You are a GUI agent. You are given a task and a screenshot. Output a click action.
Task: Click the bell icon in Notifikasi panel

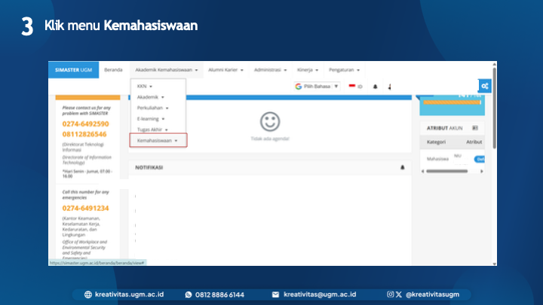[x=402, y=167]
